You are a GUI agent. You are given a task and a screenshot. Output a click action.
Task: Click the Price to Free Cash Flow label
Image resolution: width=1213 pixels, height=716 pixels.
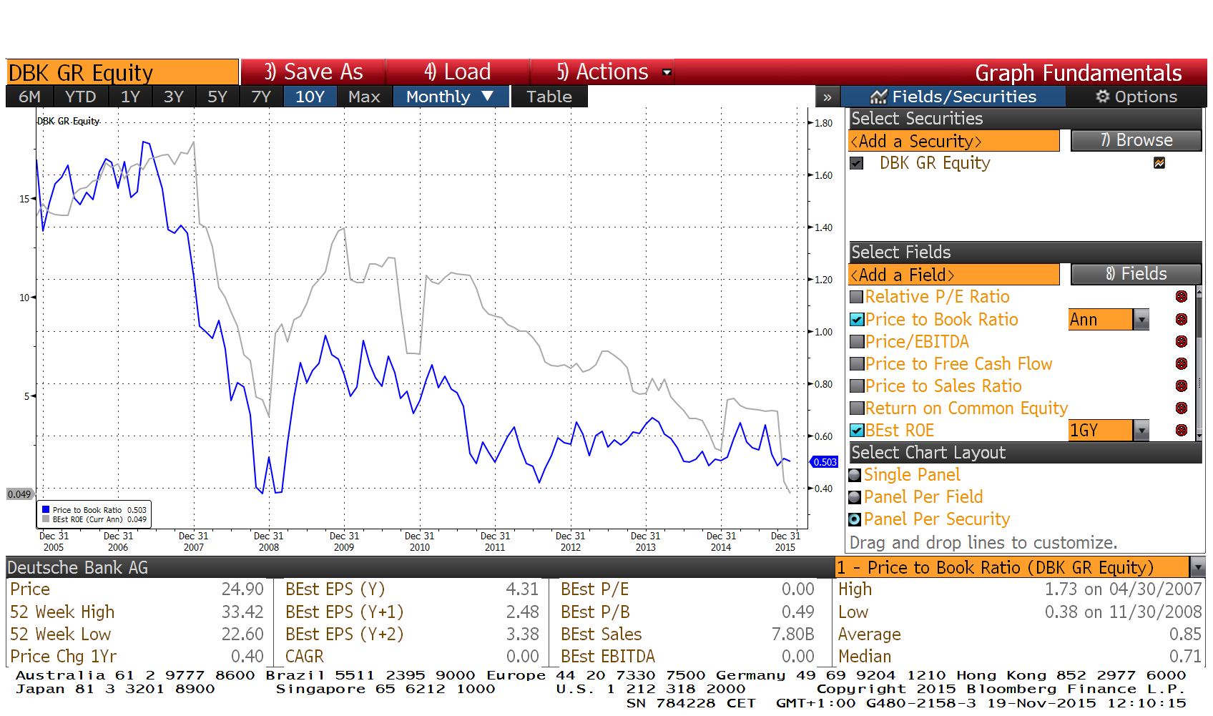point(958,364)
